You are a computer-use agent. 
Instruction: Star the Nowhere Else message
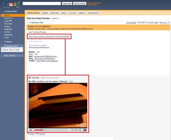tap(28, 23)
